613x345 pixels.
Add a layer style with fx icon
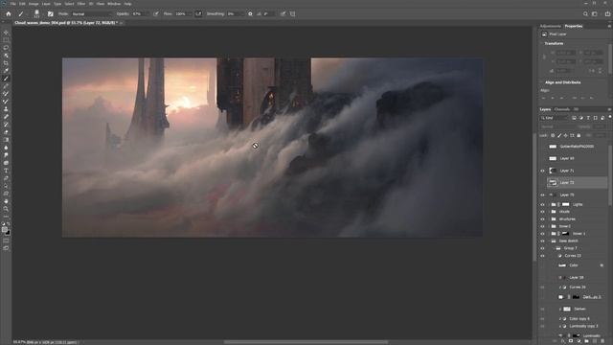563,341
